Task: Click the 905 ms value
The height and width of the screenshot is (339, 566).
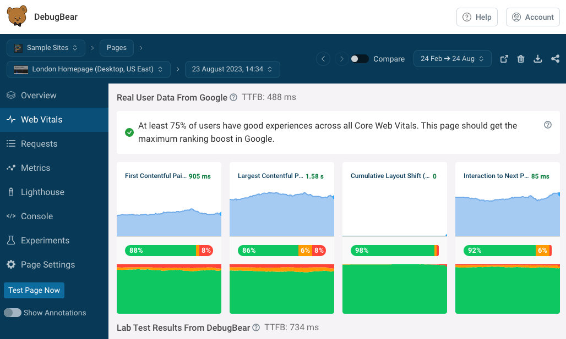Action: point(200,176)
